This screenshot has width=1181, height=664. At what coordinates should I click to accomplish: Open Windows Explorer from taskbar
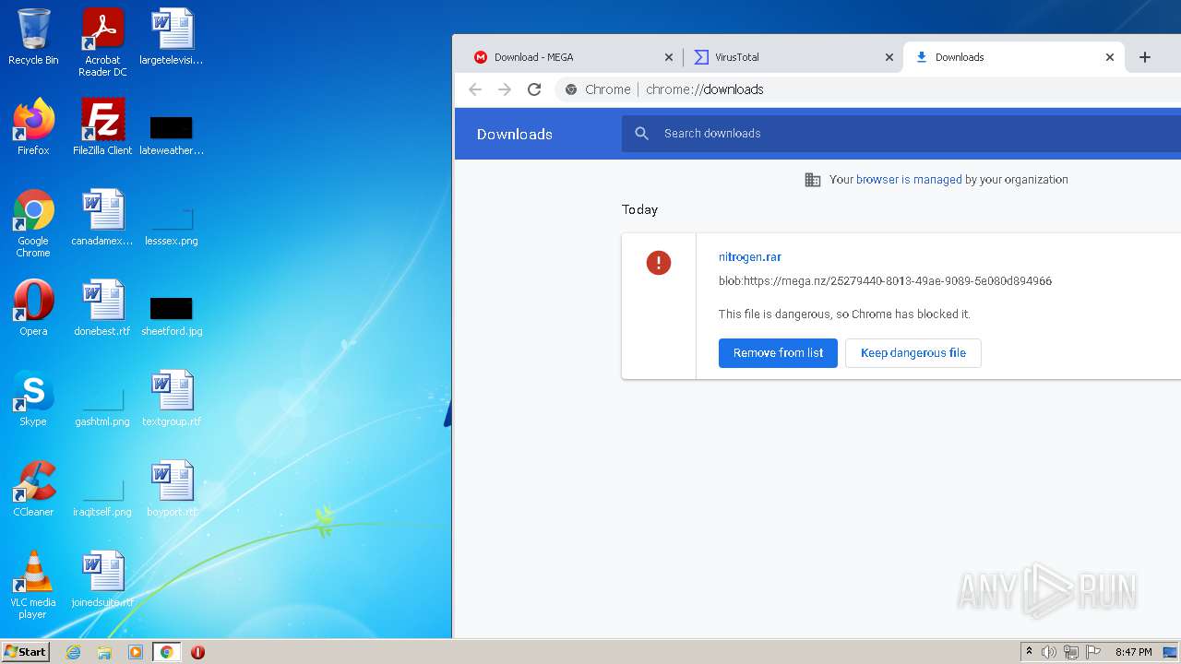[104, 652]
